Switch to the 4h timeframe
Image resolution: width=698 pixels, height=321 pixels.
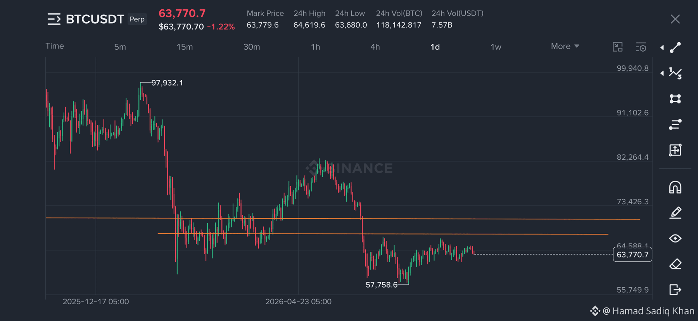point(375,47)
